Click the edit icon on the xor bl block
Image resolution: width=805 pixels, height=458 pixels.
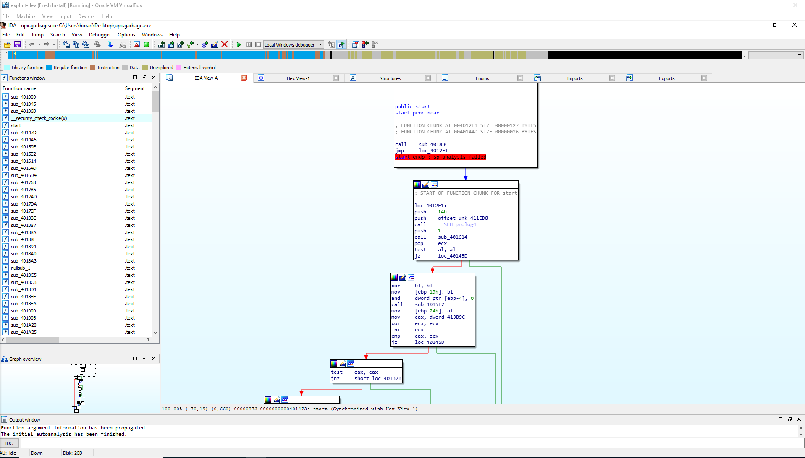[403, 277]
